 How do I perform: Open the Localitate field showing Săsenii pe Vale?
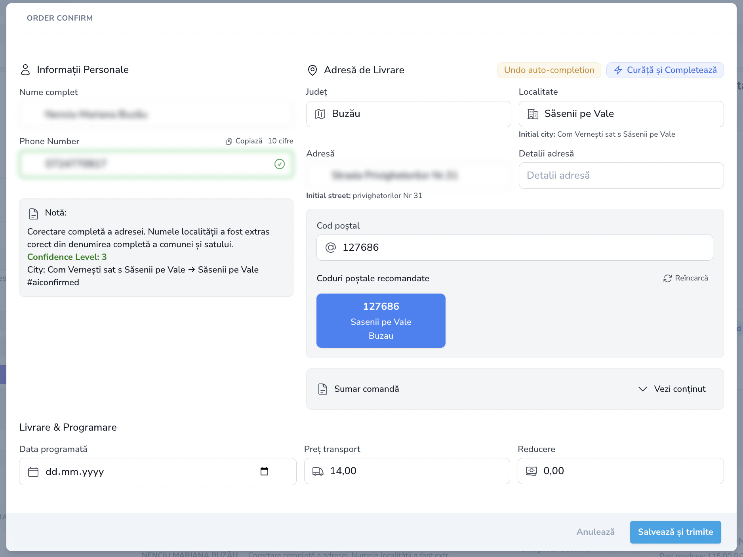coord(621,114)
